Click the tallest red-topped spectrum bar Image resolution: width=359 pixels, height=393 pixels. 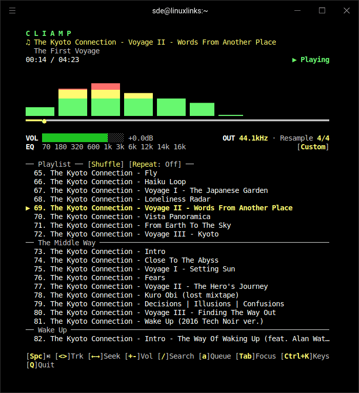106,100
